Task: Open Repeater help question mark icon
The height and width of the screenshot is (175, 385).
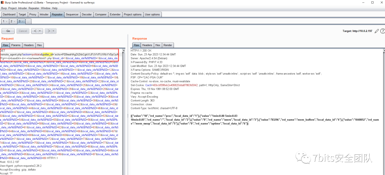Action: 382,31
